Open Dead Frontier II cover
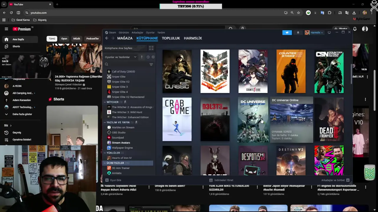Screen dimensions: 378x212 coord(329,119)
